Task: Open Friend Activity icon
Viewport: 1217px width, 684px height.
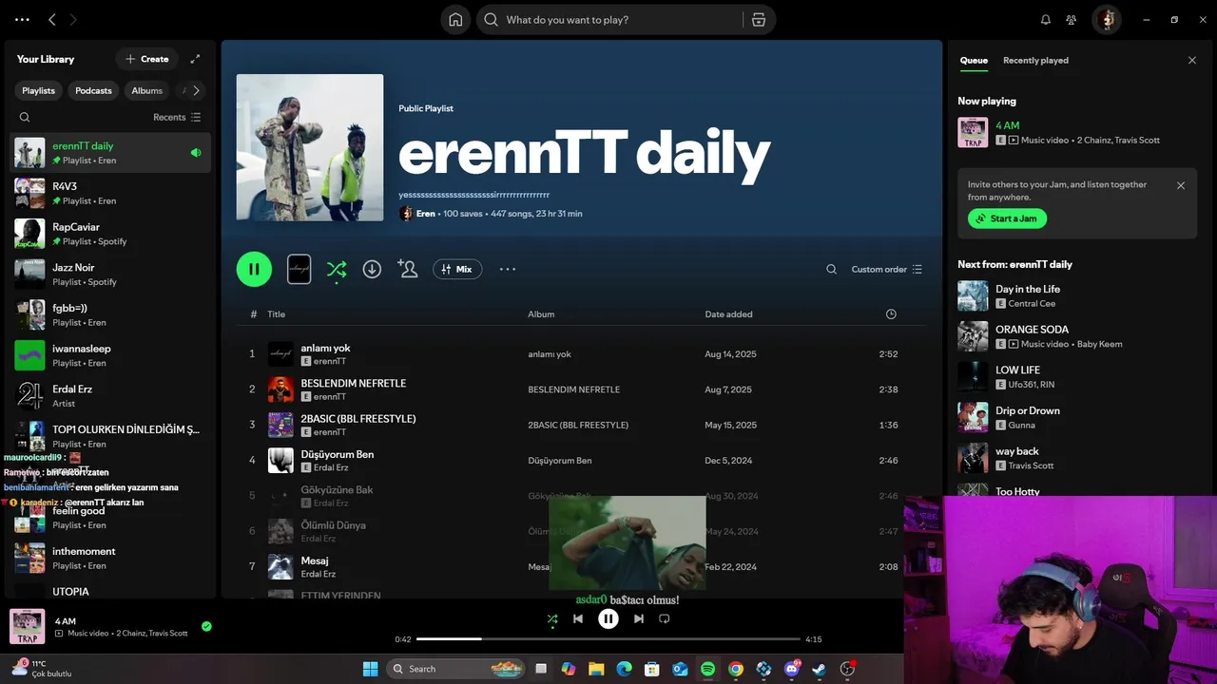Action: (1072, 20)
